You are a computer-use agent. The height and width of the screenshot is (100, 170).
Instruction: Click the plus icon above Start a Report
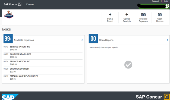pyautogui.click(x=110, y=14)
